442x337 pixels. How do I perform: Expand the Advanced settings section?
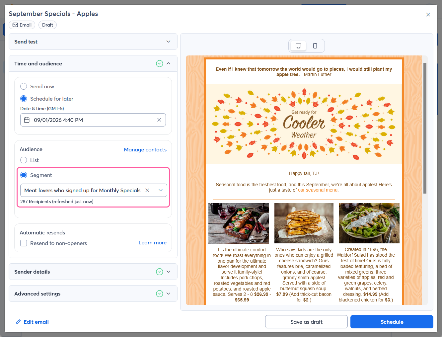point(168,294)
